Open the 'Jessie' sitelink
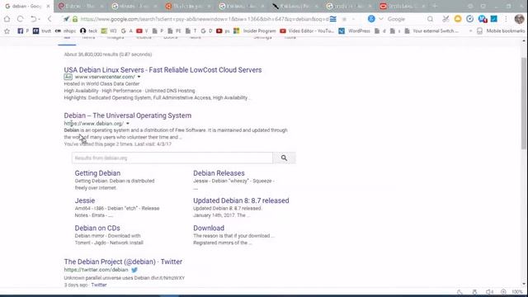The width and height of the screenshot is (528, 297). [x=85, y=200]
